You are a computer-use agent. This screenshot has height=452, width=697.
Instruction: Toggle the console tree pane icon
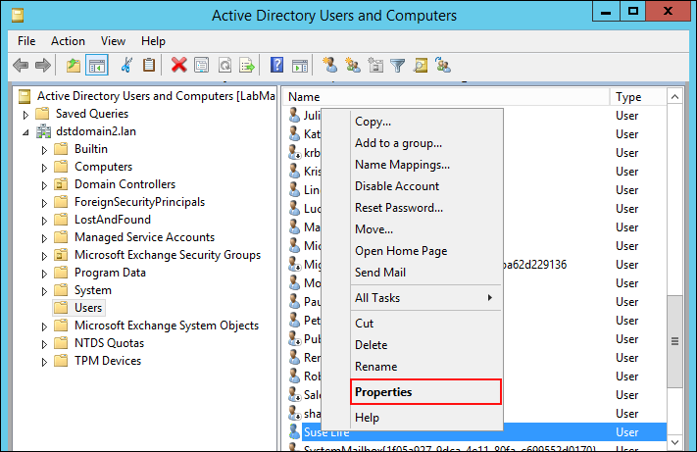coord(97,66)
